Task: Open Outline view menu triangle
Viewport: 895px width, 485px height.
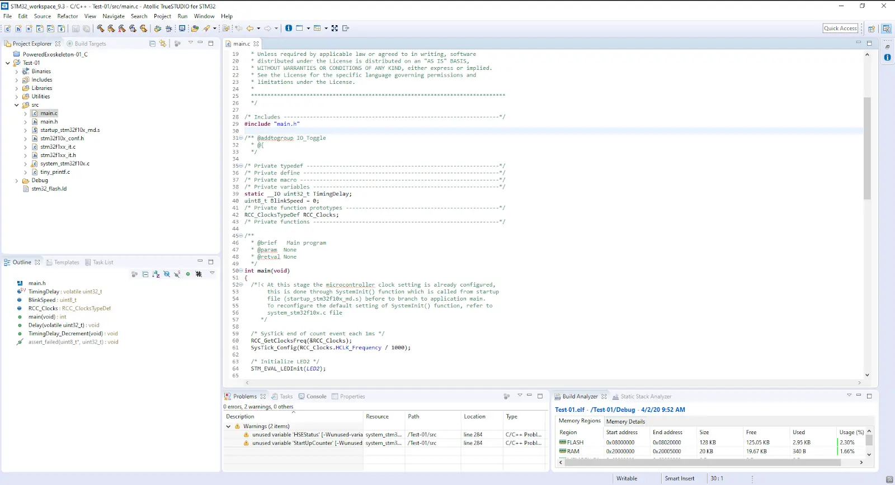Action: 212,273
